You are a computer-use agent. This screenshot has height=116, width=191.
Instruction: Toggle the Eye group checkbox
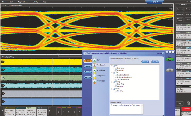coord(114,66)
